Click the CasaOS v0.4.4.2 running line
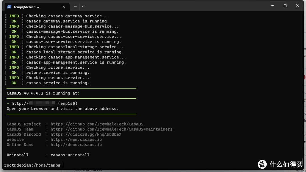 tap(43, 93)
